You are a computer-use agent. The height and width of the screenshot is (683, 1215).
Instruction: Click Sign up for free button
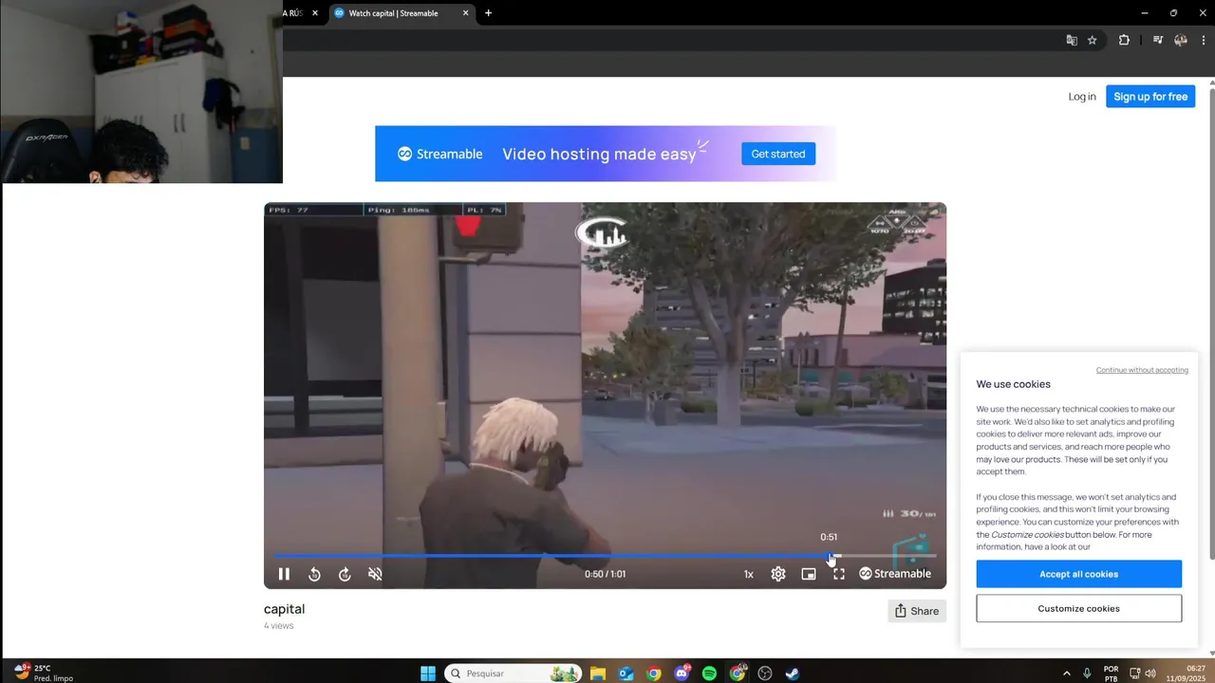coord(1150,97)
